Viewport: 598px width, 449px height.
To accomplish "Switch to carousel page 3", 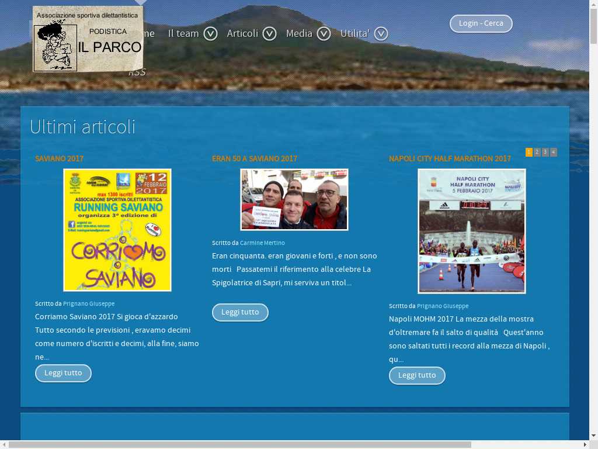I will (x=545, y=153).
